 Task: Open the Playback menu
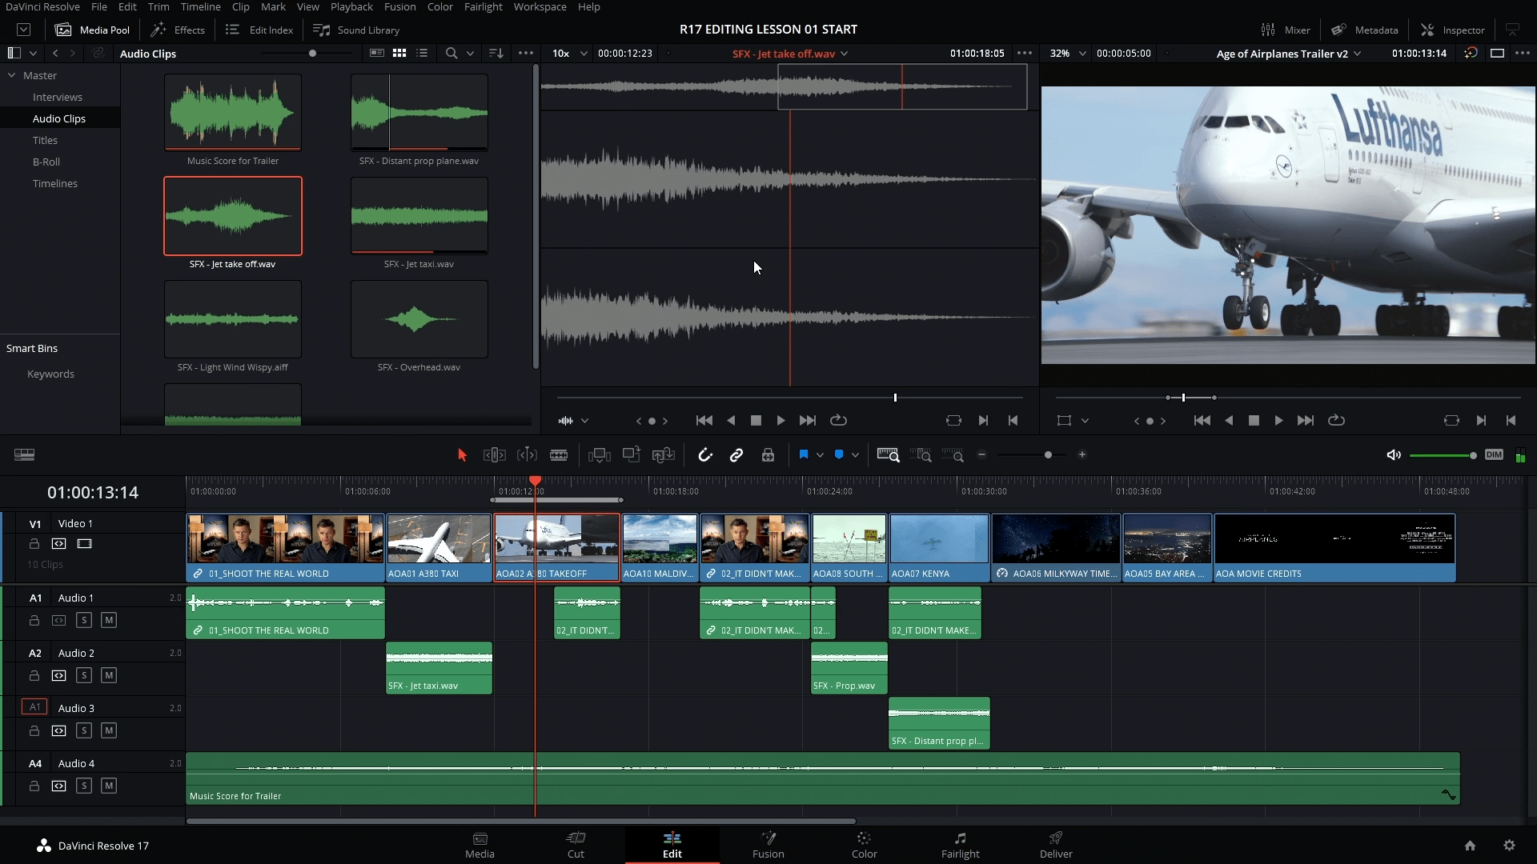coord(351,6)
